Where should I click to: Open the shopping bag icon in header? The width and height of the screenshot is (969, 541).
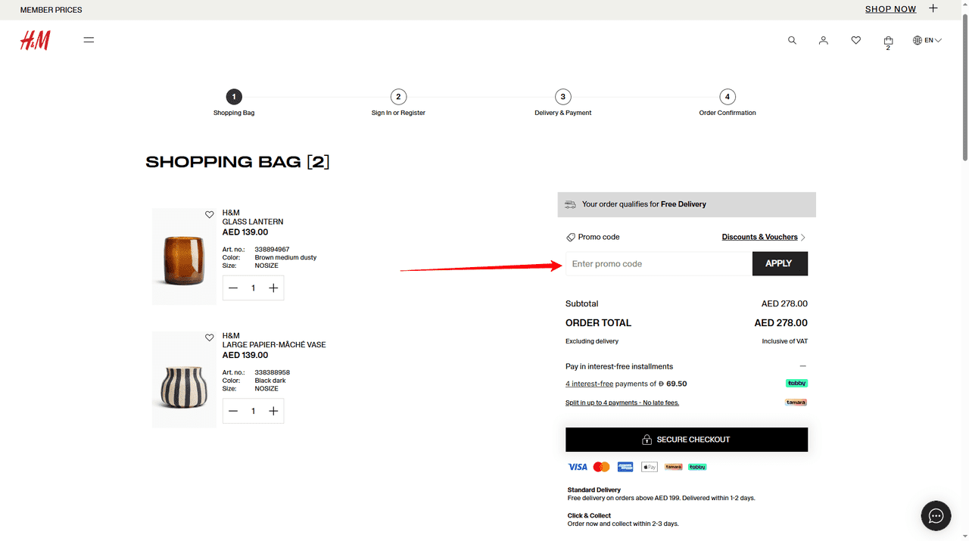[x=888, y=41]
